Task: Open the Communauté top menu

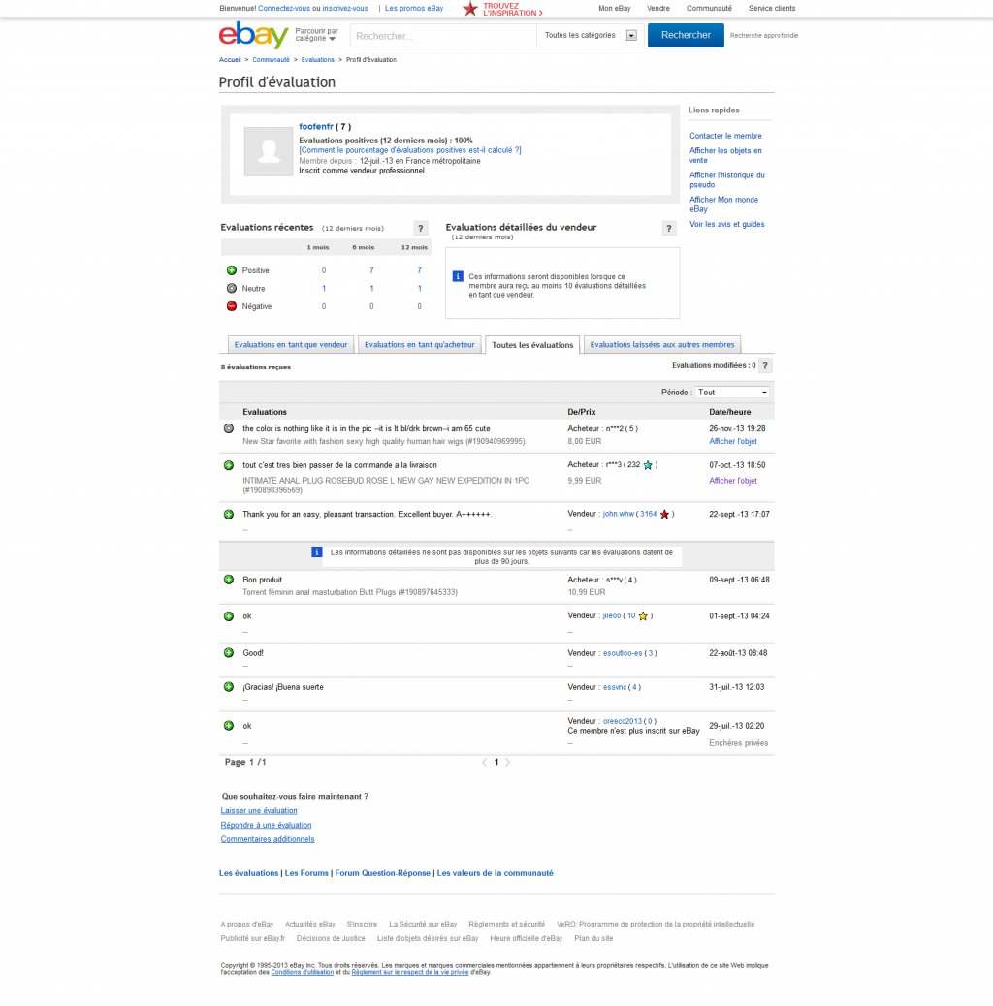Action: pyautogui.click(x=709, y=9)
